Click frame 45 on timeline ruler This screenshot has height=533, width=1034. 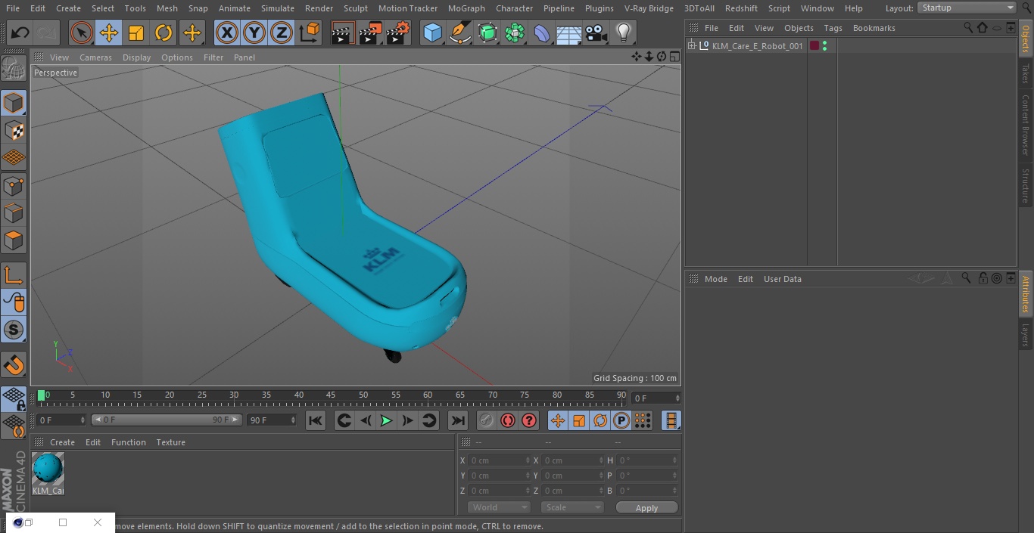331,395
